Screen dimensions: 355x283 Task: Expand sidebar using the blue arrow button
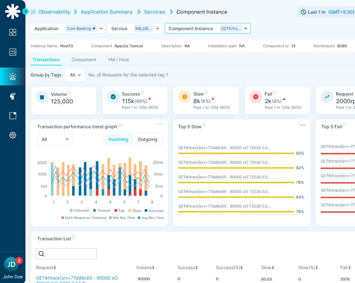pyautogui.click(x=25, y=11)
